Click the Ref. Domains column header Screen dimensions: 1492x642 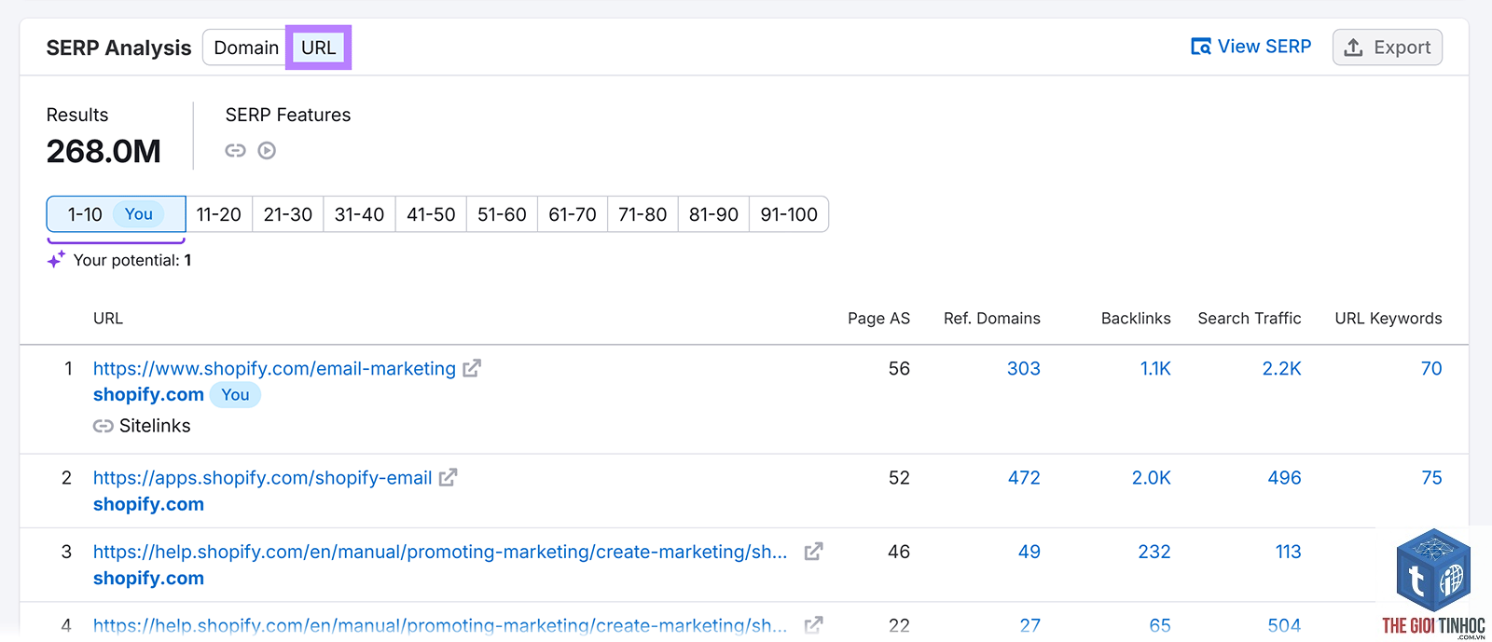(x=992, y=319)
